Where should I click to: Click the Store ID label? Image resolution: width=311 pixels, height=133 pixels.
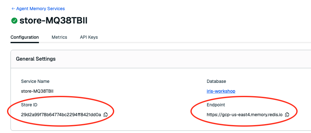coord(29,105)
